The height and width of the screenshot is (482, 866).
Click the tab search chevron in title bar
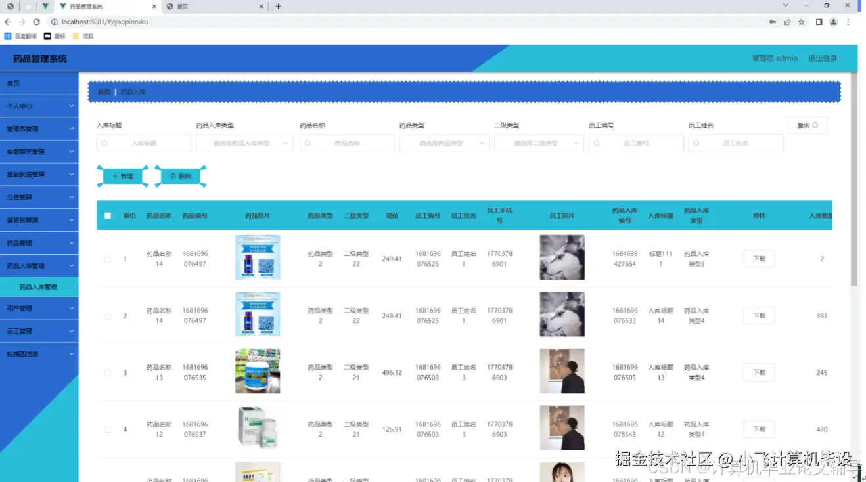tap(785, 5)
